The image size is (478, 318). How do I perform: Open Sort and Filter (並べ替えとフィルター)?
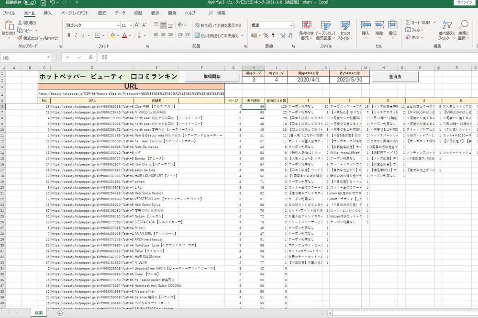pyautogui.click(x=447, y=31)
